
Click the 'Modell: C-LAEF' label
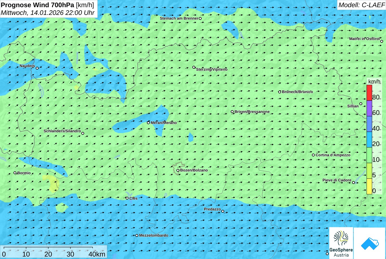coord(361,5)
